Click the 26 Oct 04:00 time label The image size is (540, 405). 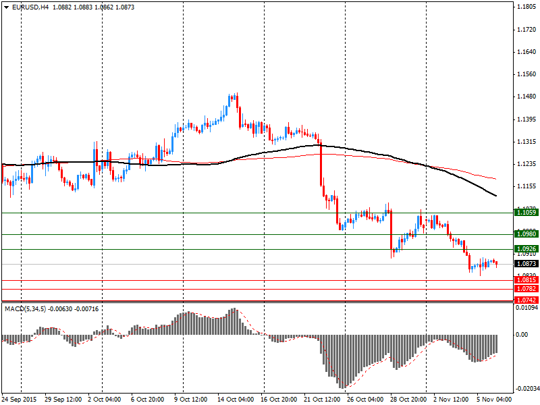[x=365, y=400]
